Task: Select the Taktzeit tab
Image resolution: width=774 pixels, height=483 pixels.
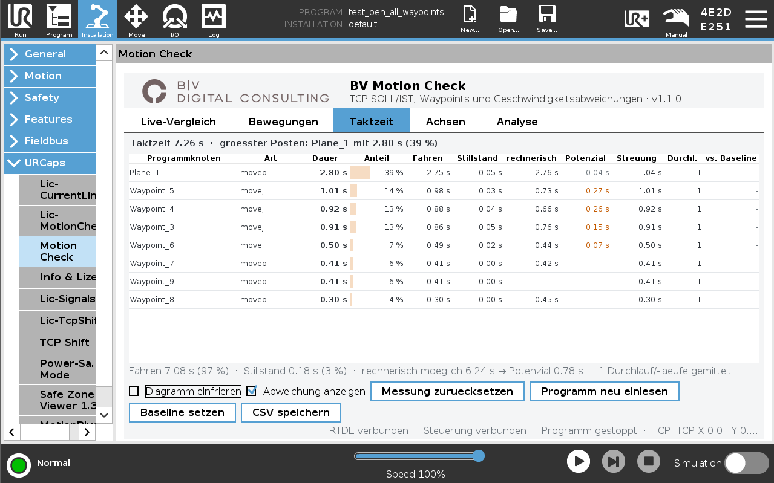Action: click(x=372, y=121)
